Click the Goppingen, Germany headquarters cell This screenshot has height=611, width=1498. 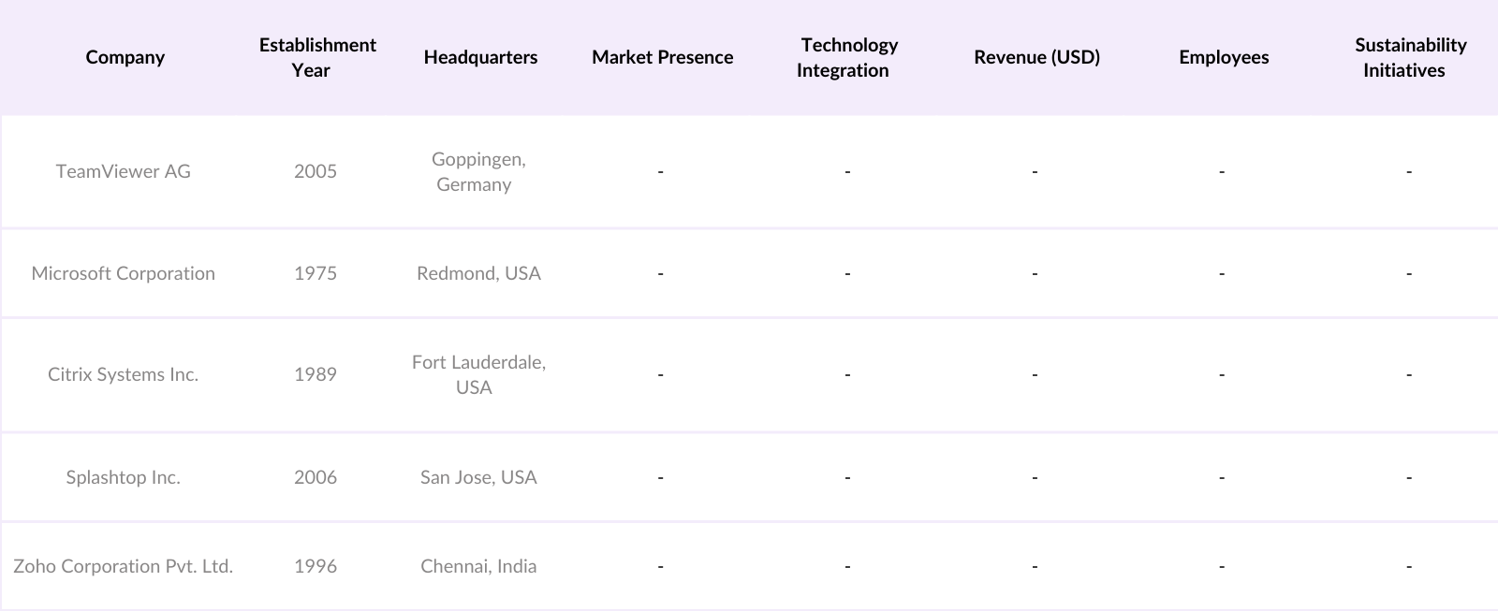pos(477,171)
